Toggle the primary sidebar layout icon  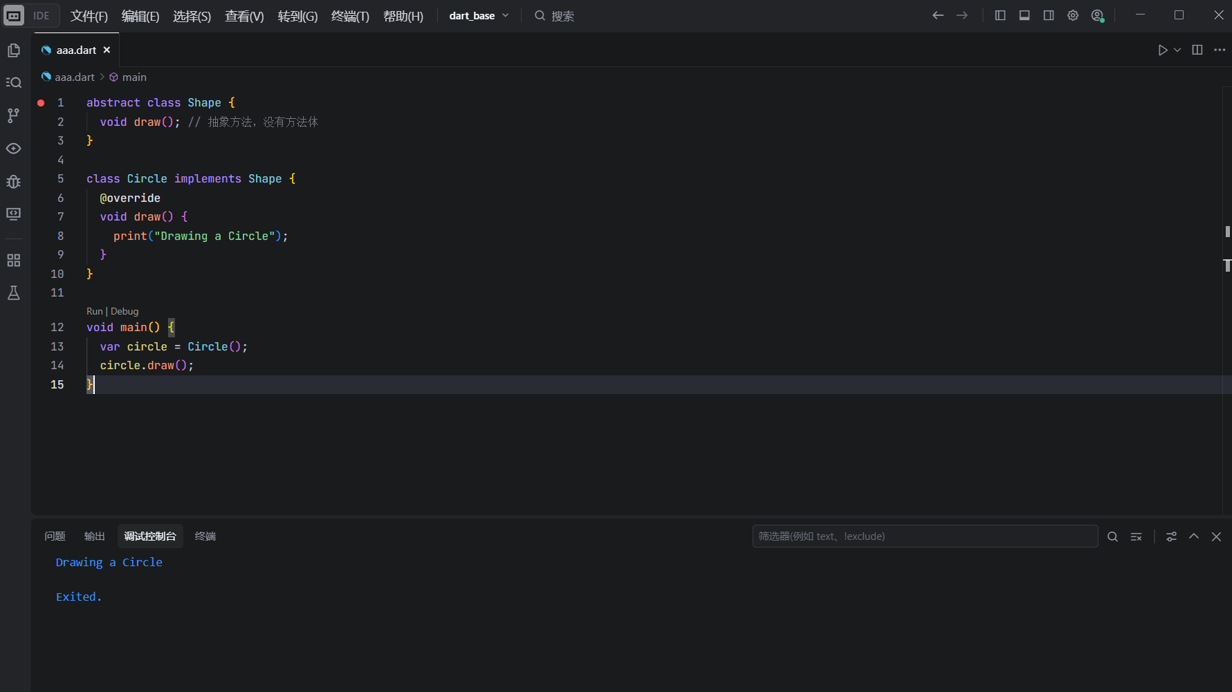pyautogui.click(x=1000, y=15)
